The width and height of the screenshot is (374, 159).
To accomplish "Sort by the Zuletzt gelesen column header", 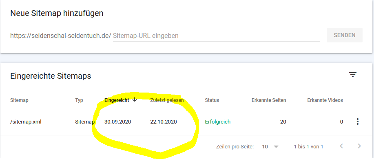I will coord(167,100).
